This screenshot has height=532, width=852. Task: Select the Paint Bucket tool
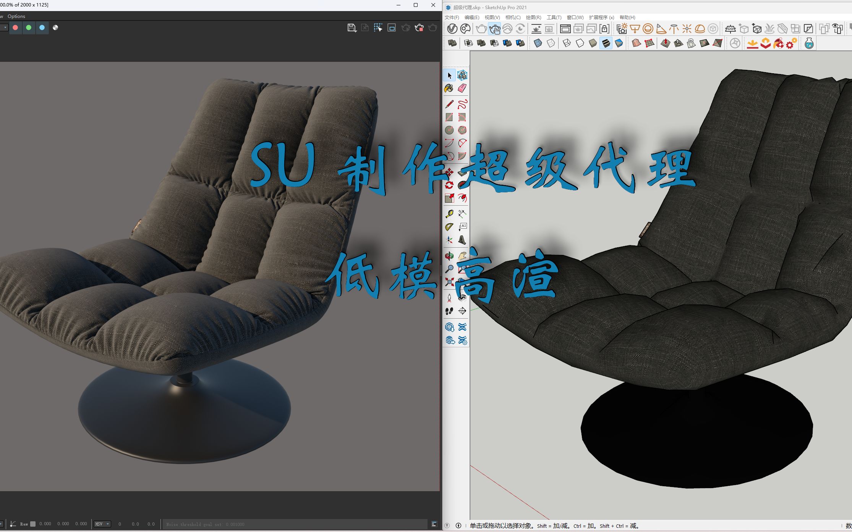[449, 89]
